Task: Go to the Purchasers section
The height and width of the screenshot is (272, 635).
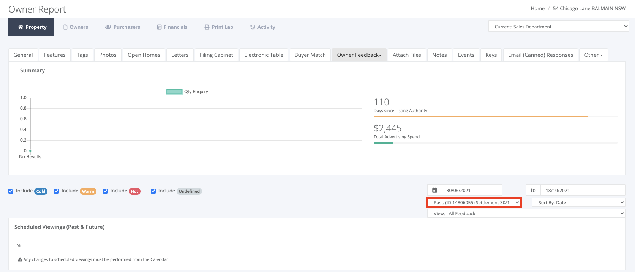Action: coord(123,27)
